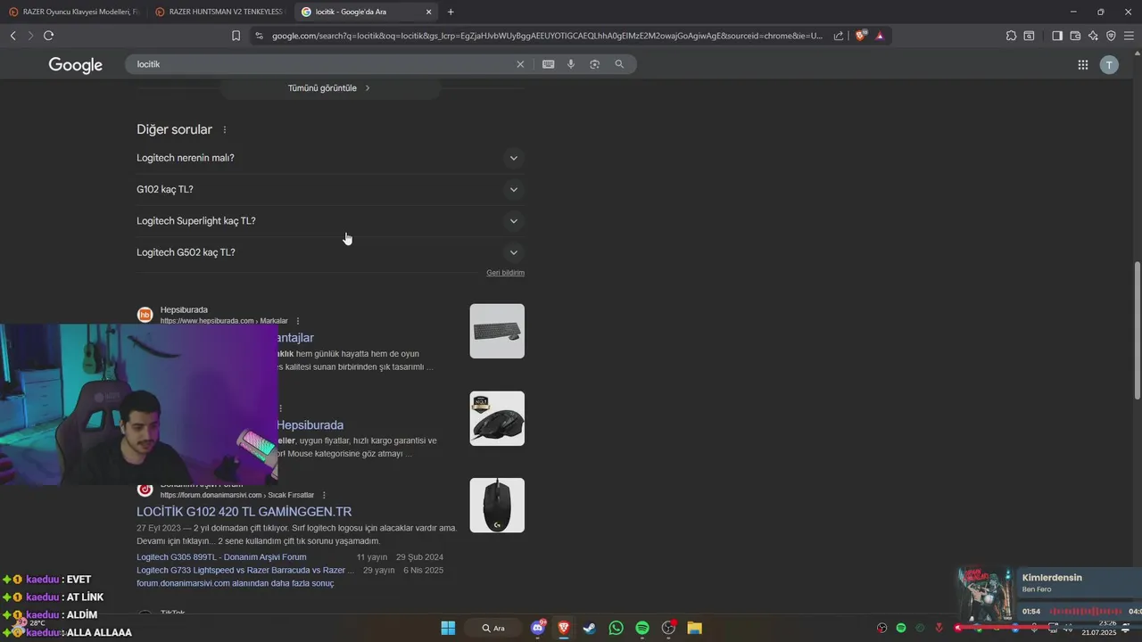Bookmark this page via bookmark icon
1142x642 pixels.
[236, 36]
